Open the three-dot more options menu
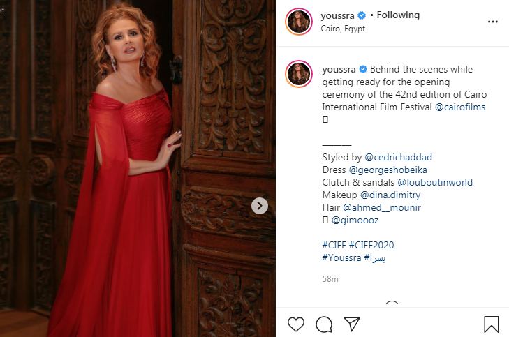 pyautogui.click(x=493, y=22)
